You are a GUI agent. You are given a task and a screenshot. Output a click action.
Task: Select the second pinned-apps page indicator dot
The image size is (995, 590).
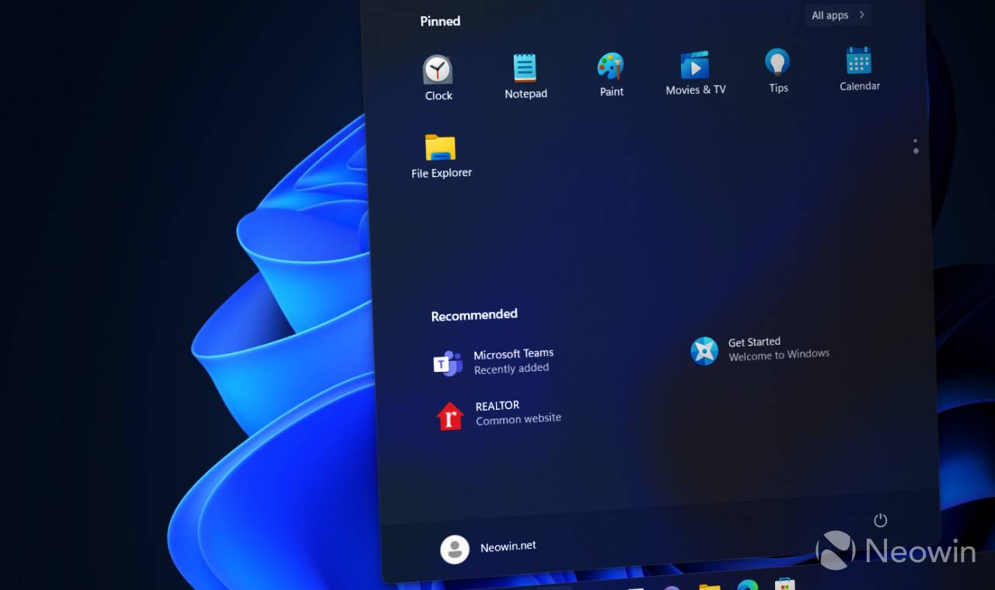916,151
